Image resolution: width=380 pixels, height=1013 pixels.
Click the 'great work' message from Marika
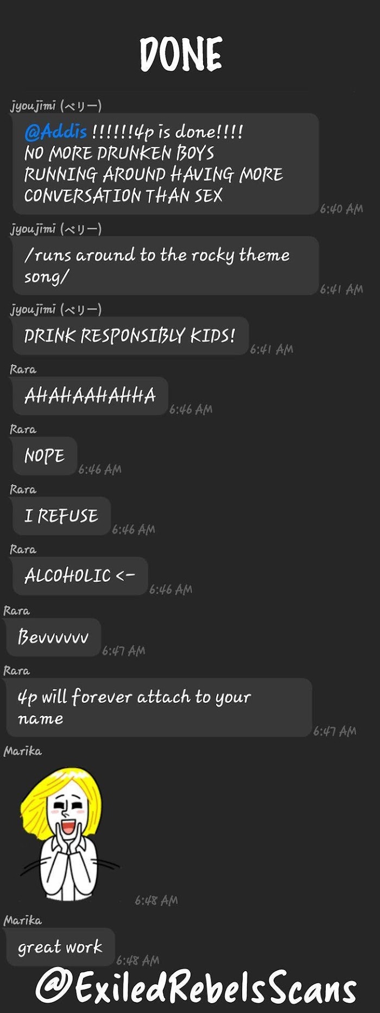tap(60, 947)
